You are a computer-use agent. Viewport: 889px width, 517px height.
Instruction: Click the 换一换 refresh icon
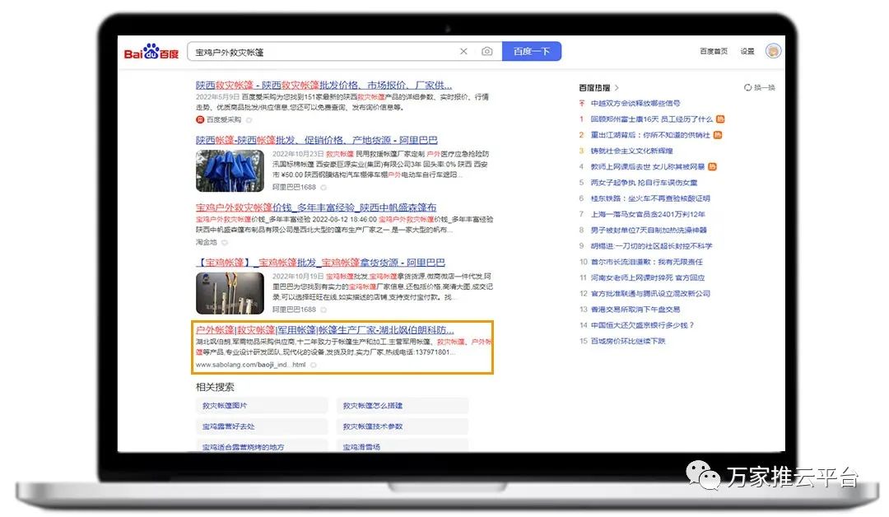pos(747,87)
